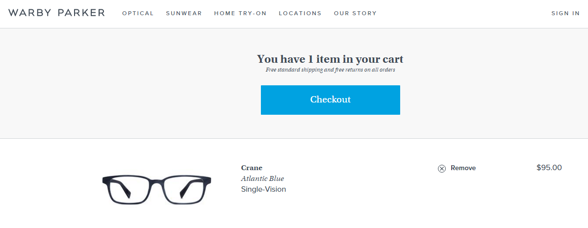Image resolution: width=588 pixels, height=228 pixels.
Task: Open the Optical menu
Action: tap(138, 14)
